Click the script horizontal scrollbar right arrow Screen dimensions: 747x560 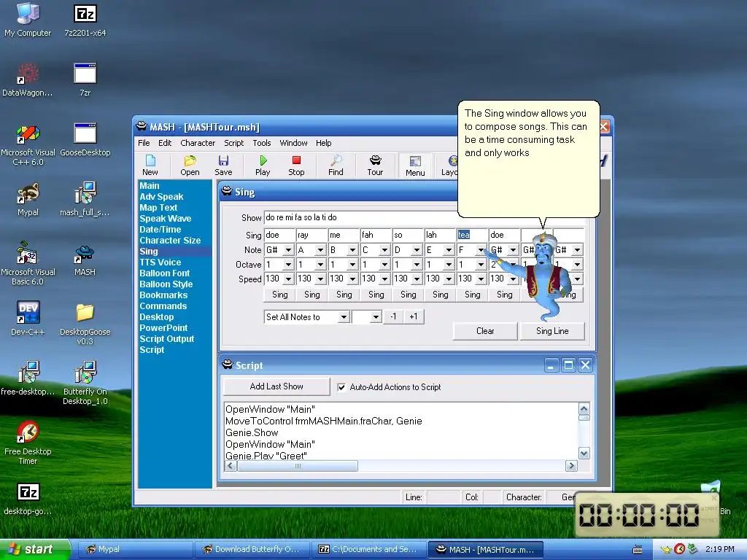click(x=571, y=466)
